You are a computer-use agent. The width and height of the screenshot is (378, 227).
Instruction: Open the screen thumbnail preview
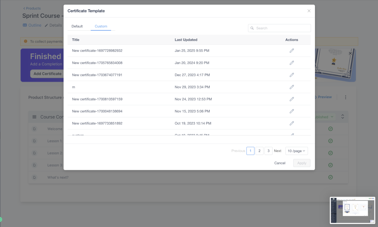352,210
